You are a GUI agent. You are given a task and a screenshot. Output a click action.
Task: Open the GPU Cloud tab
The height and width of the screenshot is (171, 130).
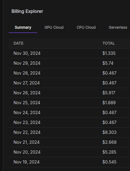coord(54,27)
